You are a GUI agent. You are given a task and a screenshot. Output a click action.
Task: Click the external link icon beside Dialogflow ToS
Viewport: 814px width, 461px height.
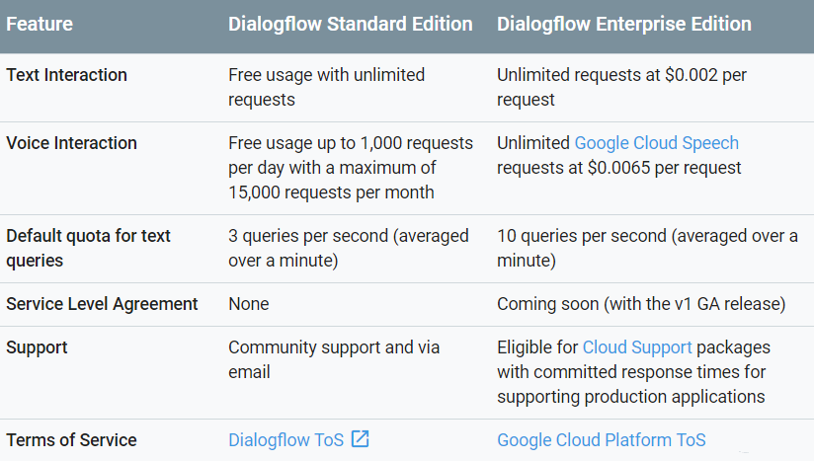point(361,439)
